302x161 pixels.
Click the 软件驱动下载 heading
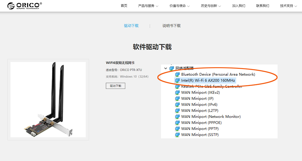click(x=152, y=47)
